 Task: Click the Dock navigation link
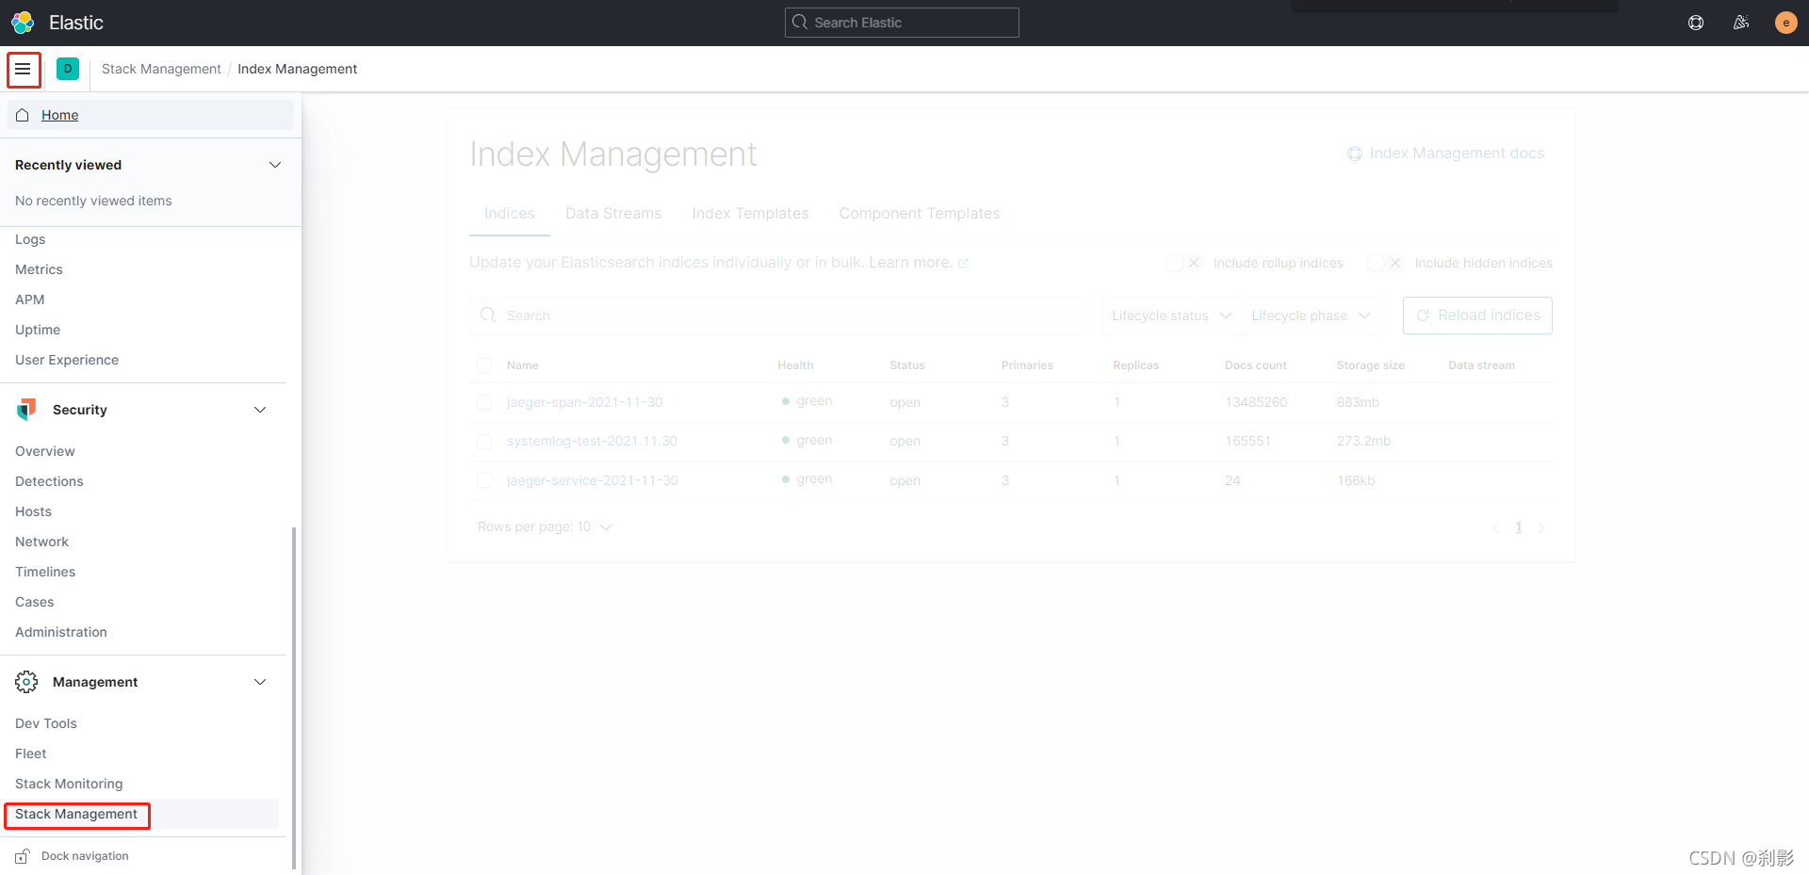coord(85,856)
